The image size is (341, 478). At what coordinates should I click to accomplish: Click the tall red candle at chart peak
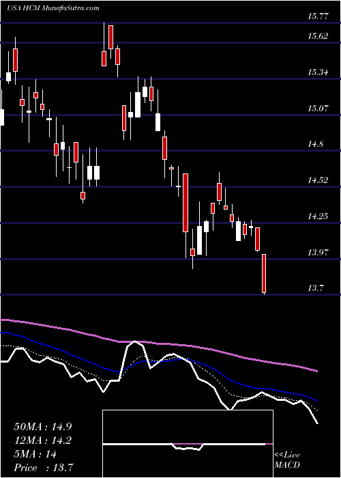click(x=110, y=37)
